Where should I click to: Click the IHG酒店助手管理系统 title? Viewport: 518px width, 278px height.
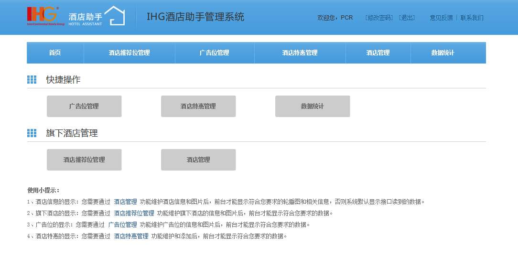195,17
